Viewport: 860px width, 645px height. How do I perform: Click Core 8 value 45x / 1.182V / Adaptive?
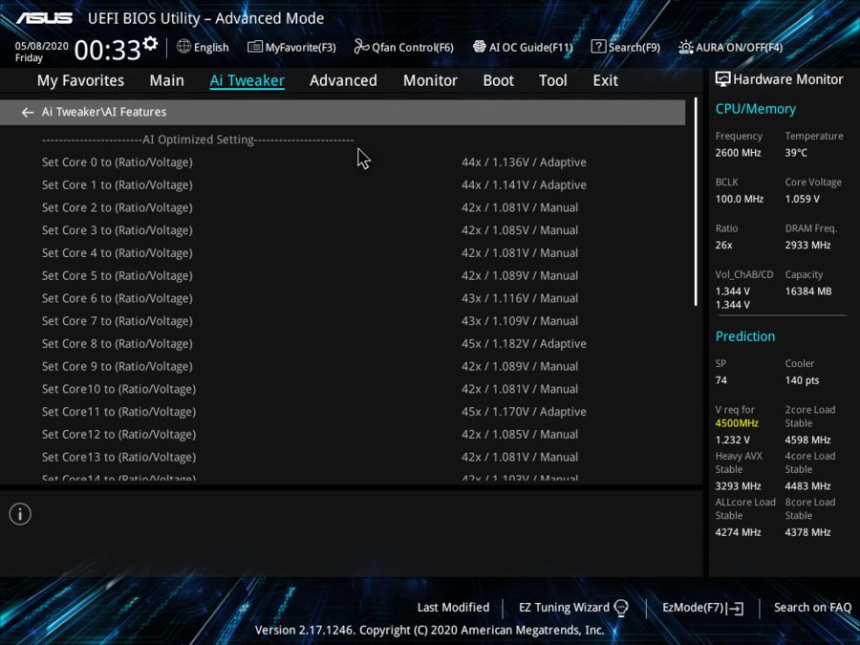524,344
